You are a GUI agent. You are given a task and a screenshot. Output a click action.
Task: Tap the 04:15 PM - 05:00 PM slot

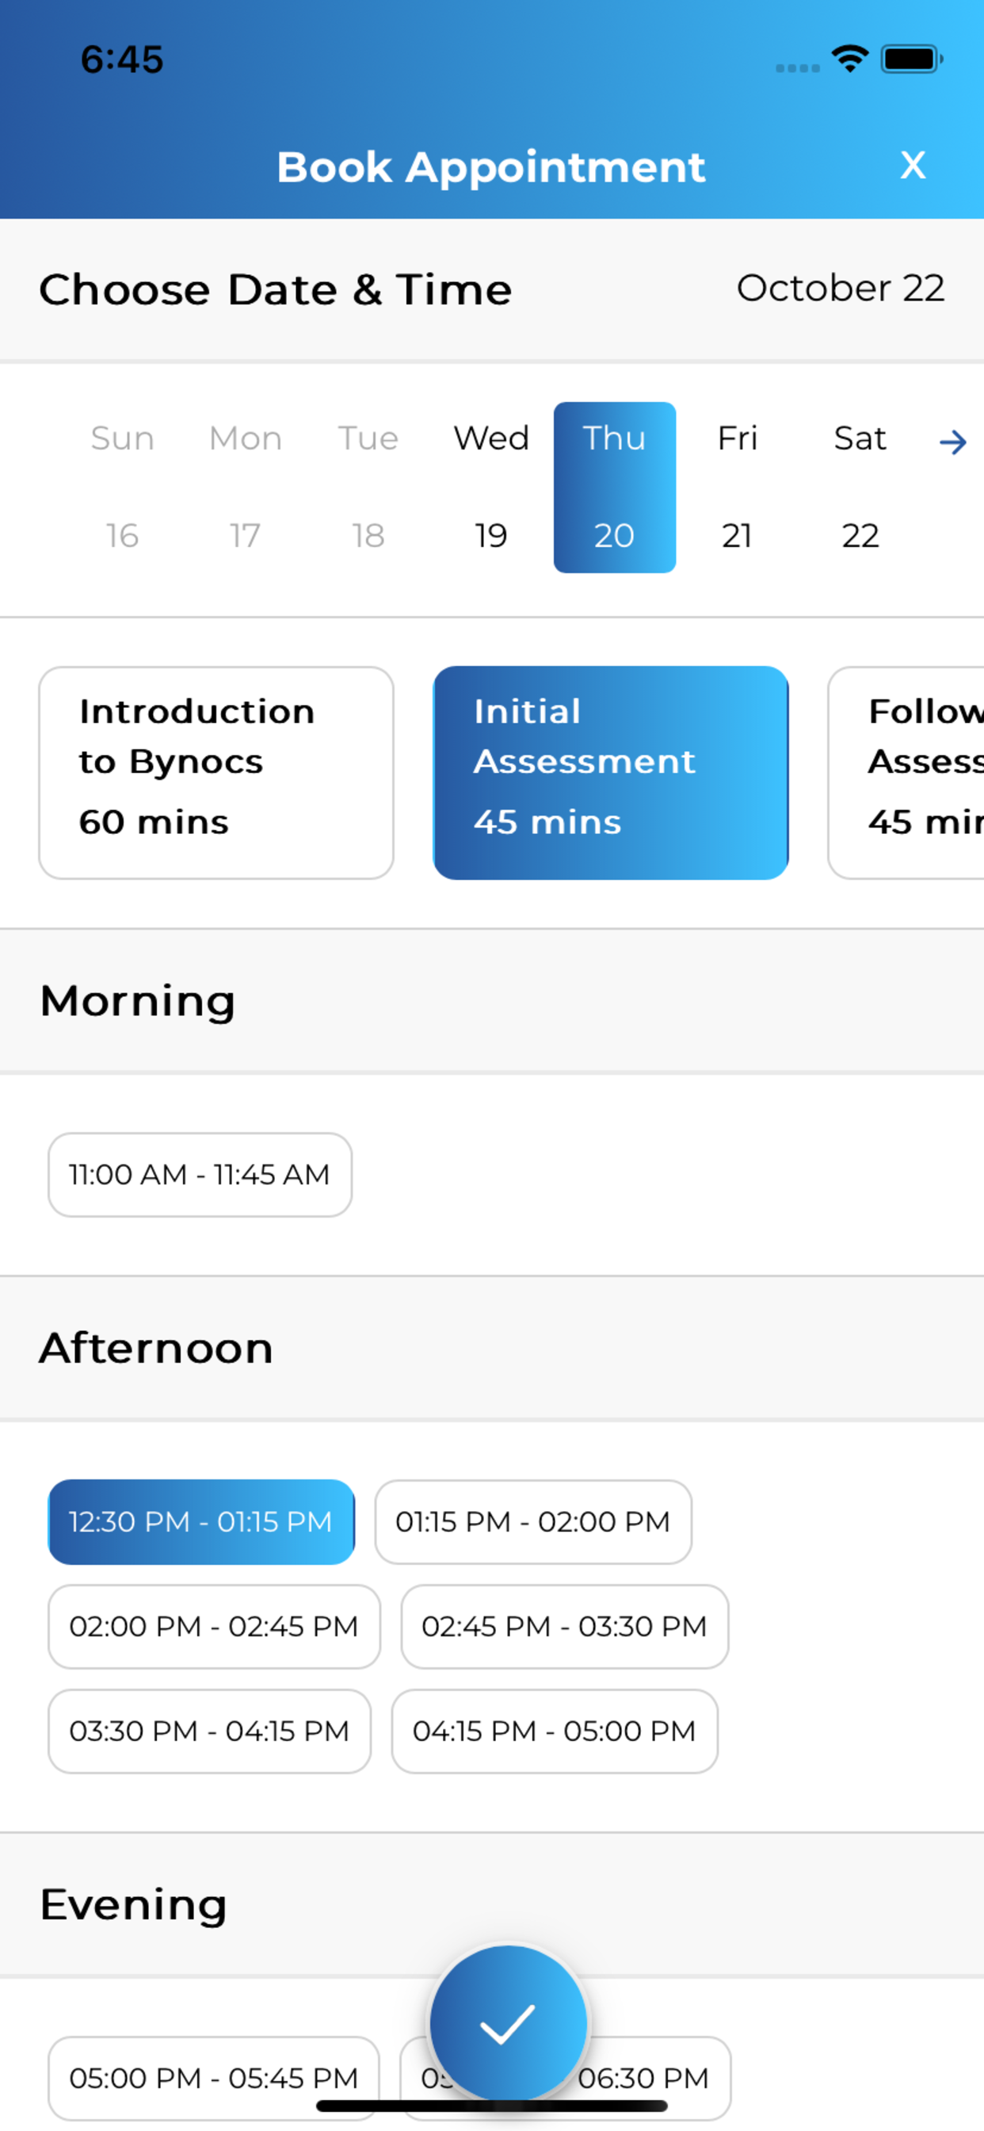[555, 1731]
